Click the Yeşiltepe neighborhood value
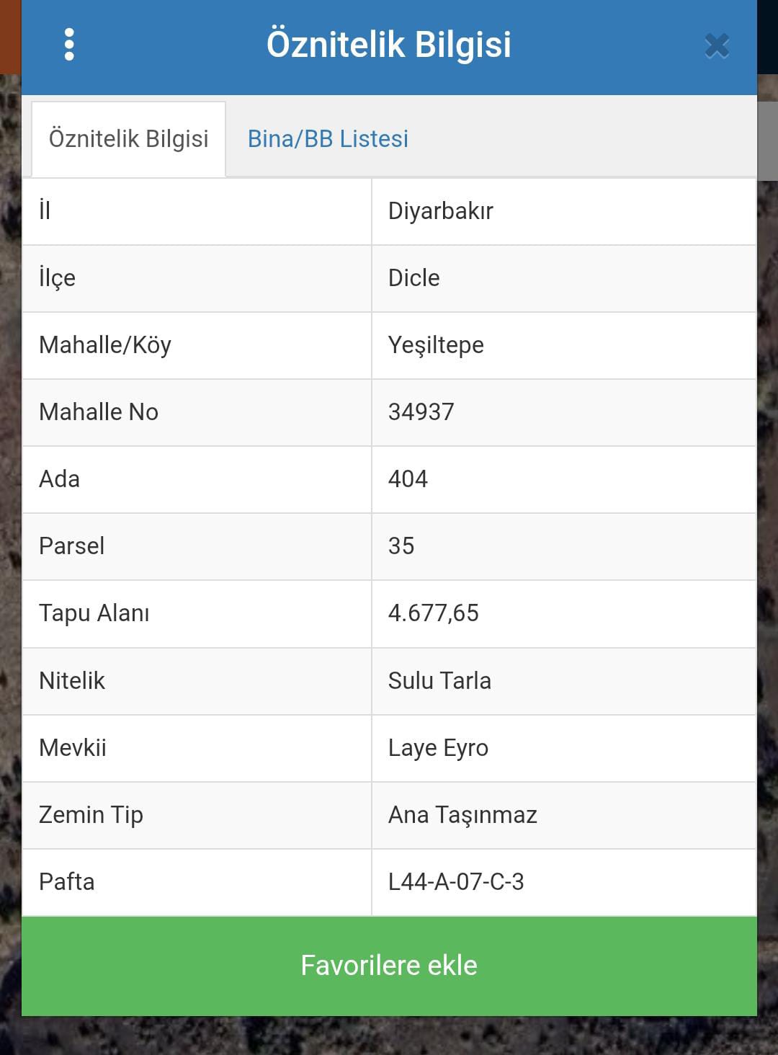The height and width of the screenshot is (1055, 778). tap(436, 345)
